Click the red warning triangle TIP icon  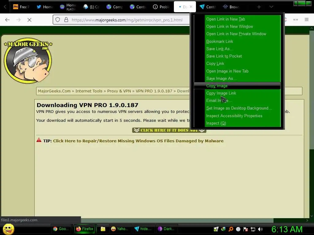[39, 140]
